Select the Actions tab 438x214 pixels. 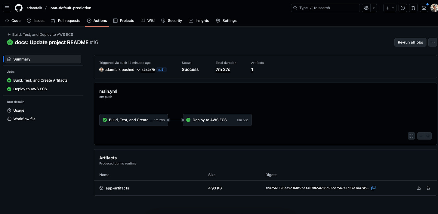tap(97, 21)
